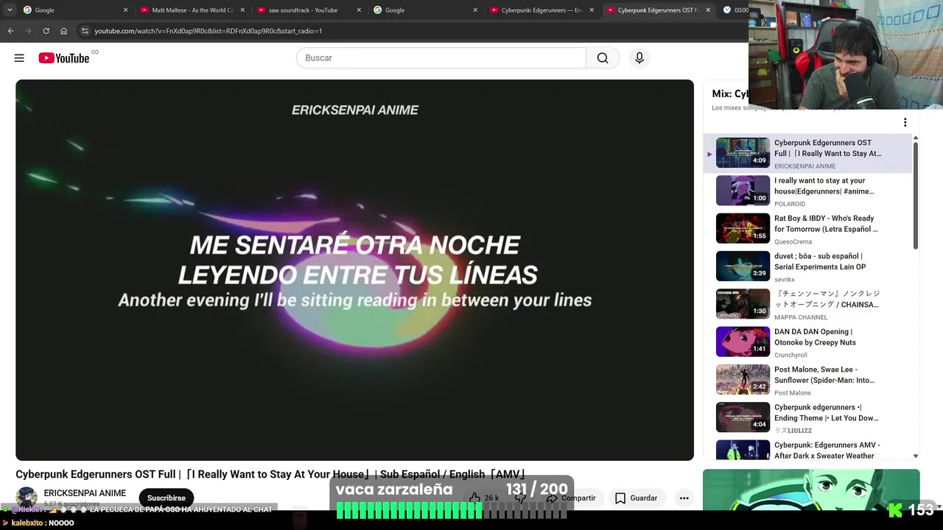This screenshot has height=530, width=943.
Task: Switch to Cyberpunk: Edgerunners — En tab
Action: point(541,10)
